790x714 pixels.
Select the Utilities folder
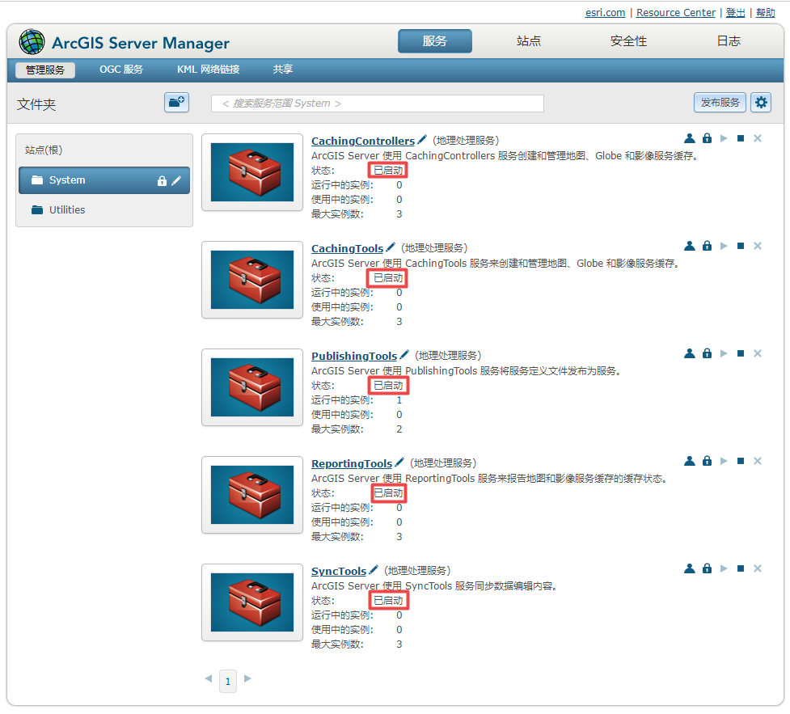[x=104, y=209]
